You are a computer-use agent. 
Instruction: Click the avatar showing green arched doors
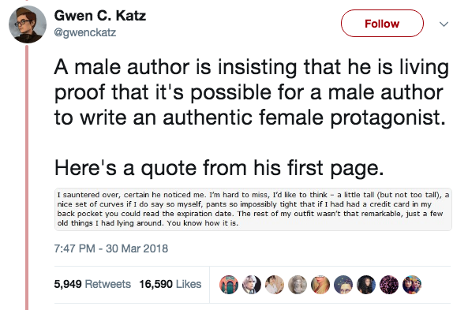click(229, 284)
